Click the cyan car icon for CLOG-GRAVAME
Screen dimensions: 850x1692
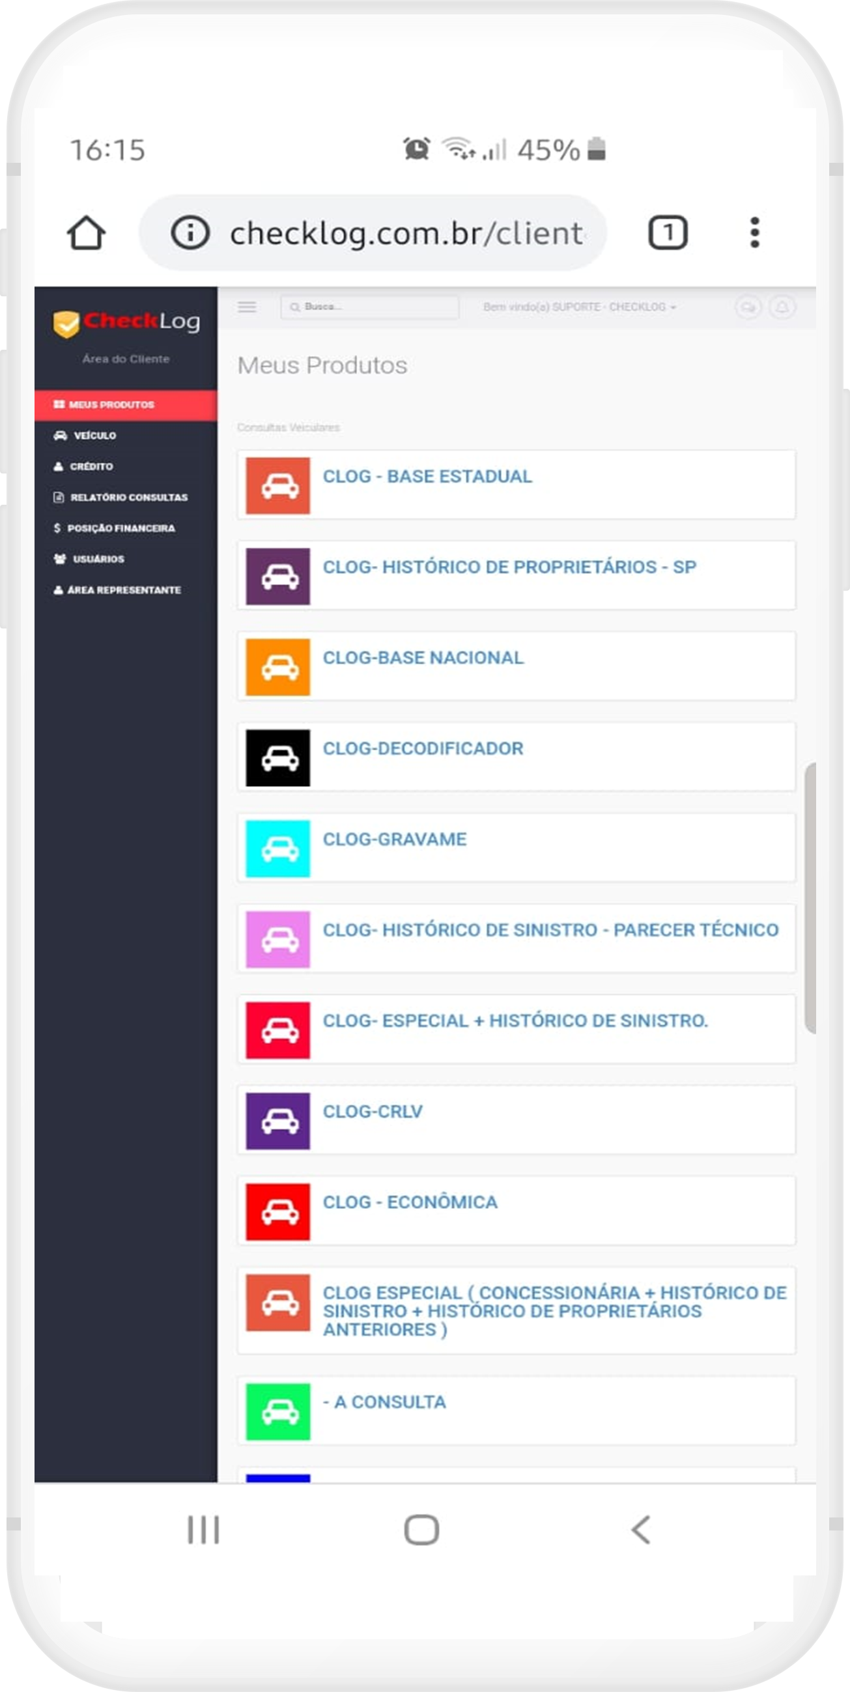278,848
